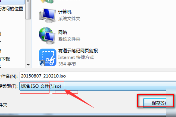Click the shortcut arrow overlay on 有道云笔记 icon
The image size is (176, 117).
(42, 63)
